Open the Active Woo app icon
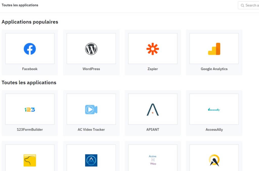The width and height of the screenshot is (259, 171). coord(153,160)
